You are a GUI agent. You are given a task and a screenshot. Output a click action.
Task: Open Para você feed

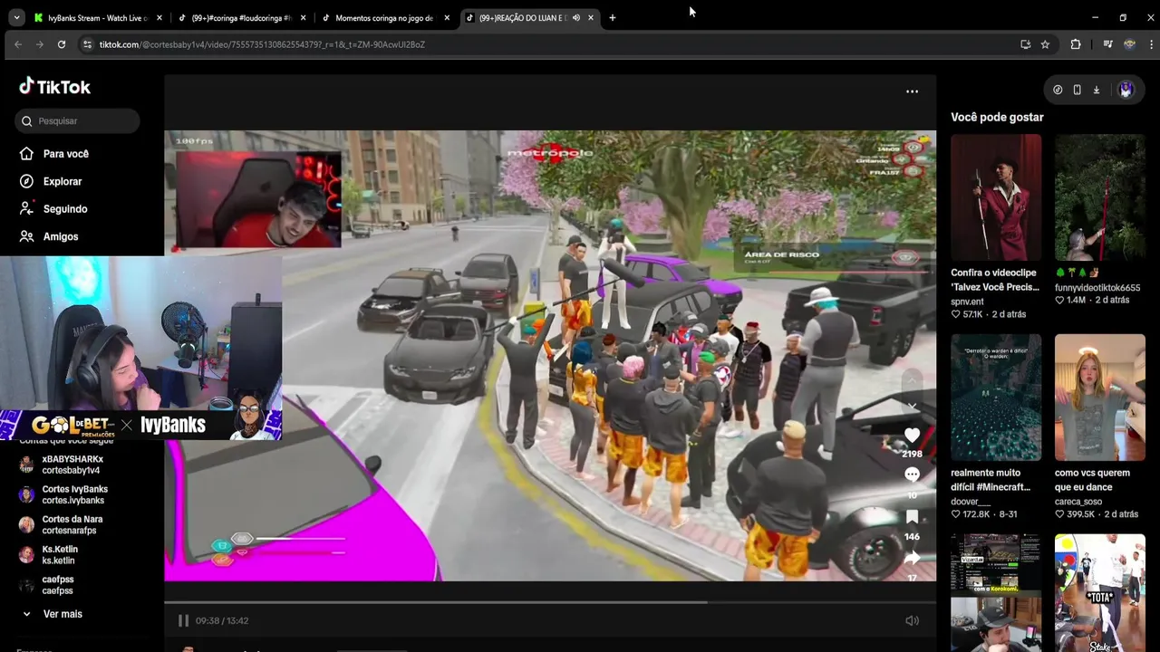tap(54, 154)
